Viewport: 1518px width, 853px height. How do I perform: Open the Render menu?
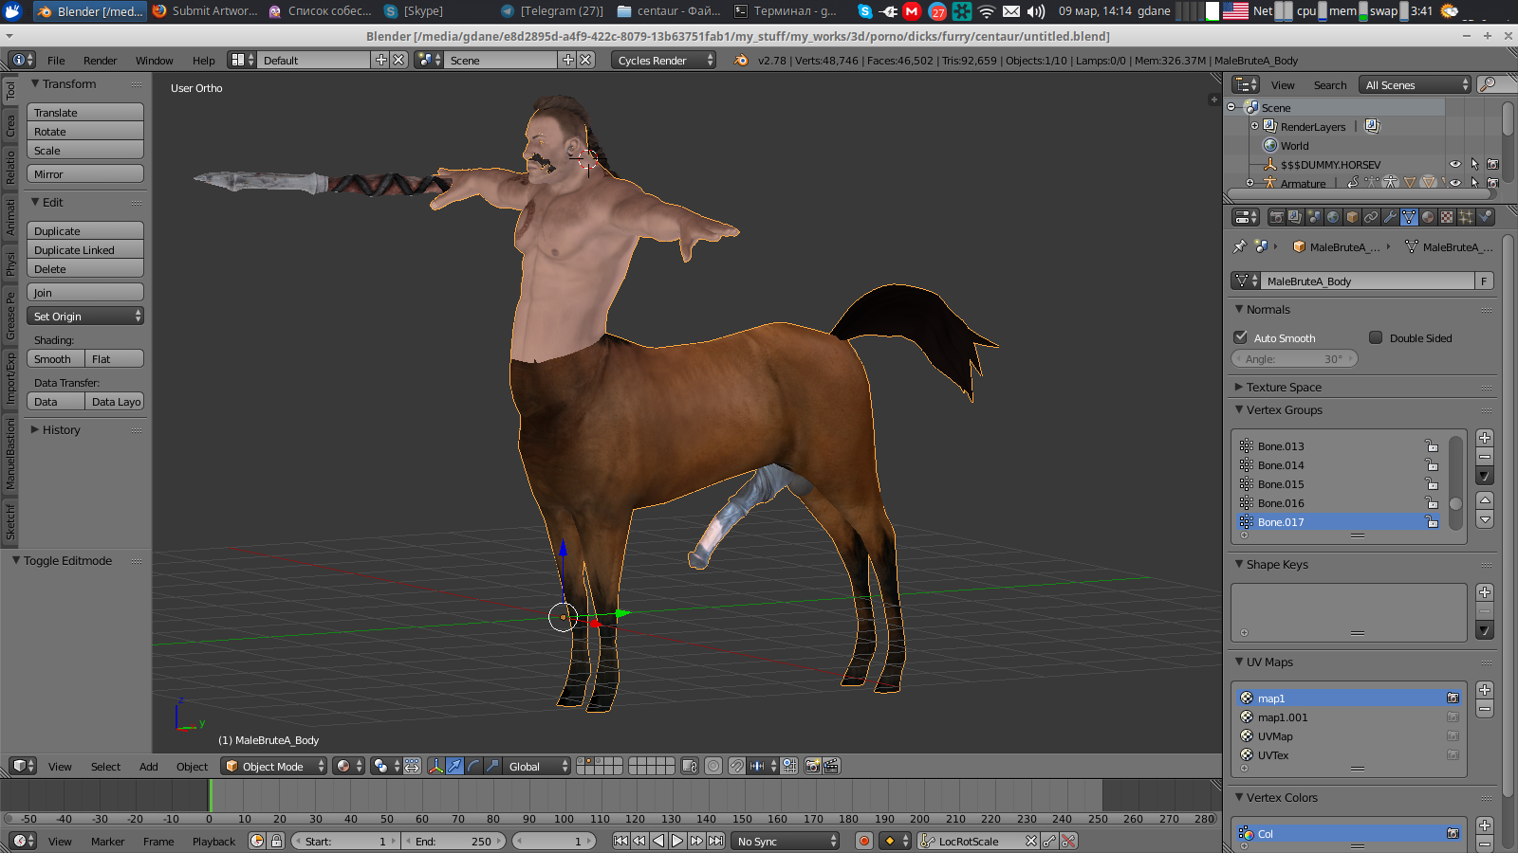[x=100, y=60]
